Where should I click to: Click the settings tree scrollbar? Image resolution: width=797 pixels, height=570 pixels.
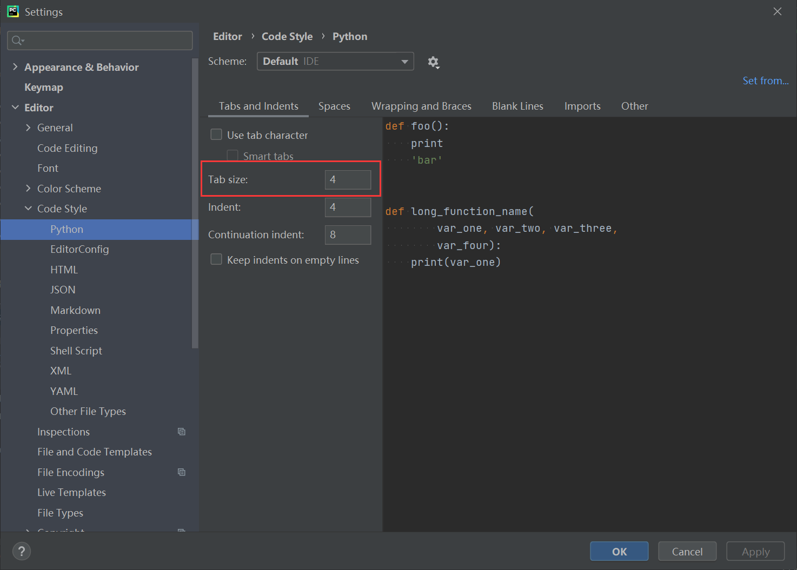195,203
